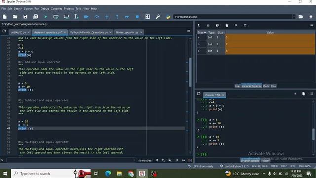This screenshot has height=178, width=316.
Task: Save all open files
Action: (x=36, y=17)
